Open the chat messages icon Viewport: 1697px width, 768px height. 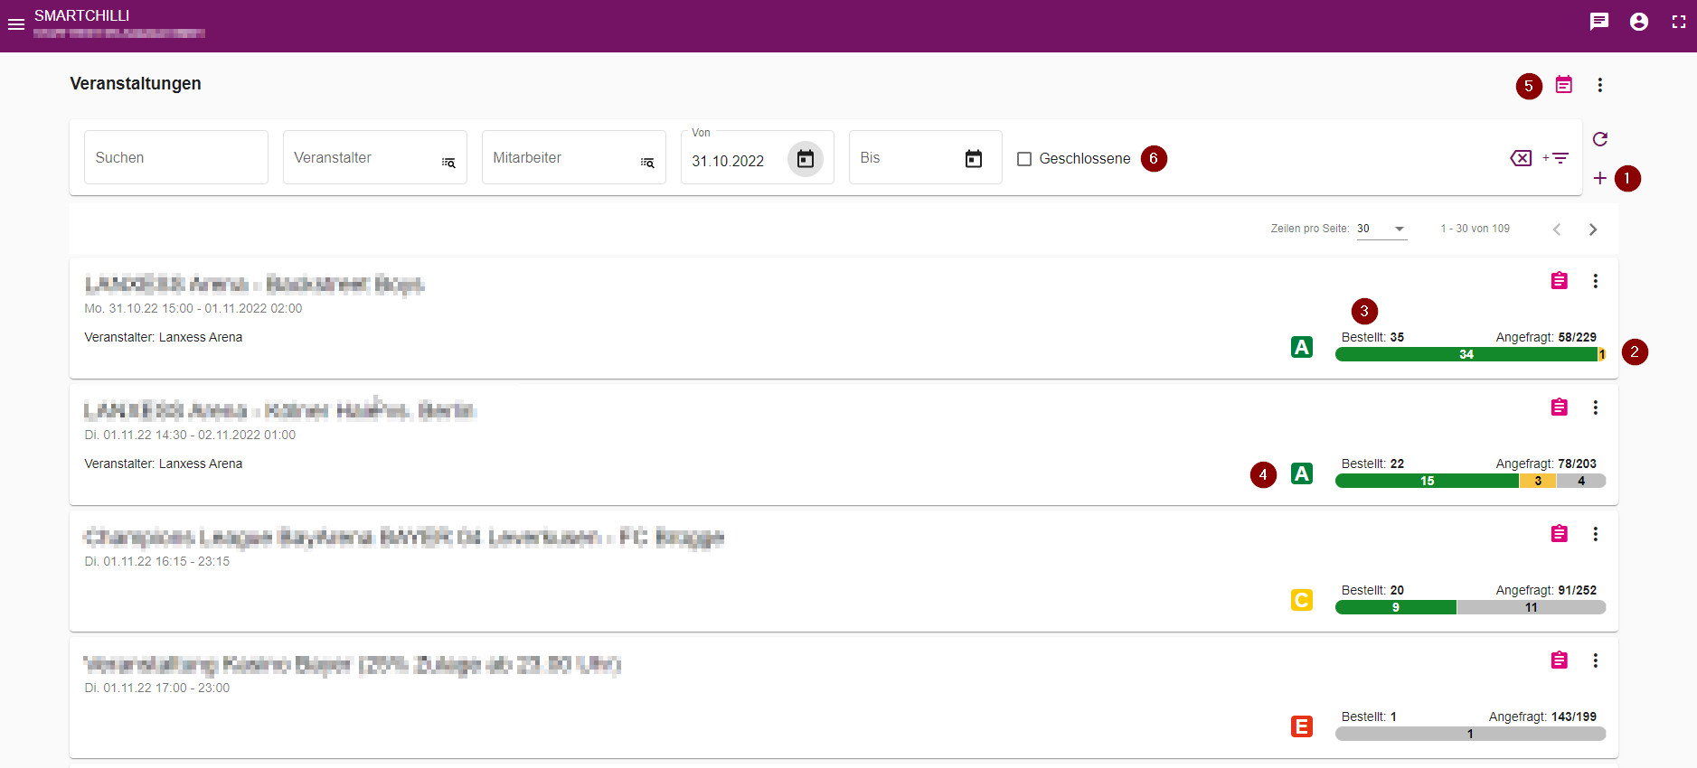1598,22
